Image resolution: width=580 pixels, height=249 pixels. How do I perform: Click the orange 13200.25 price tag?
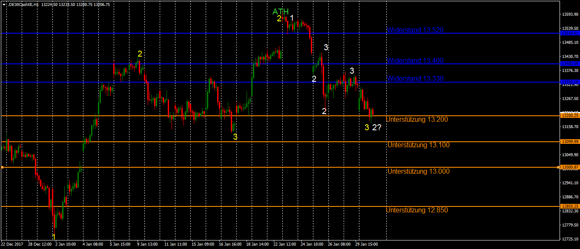[x=569, y=115]
